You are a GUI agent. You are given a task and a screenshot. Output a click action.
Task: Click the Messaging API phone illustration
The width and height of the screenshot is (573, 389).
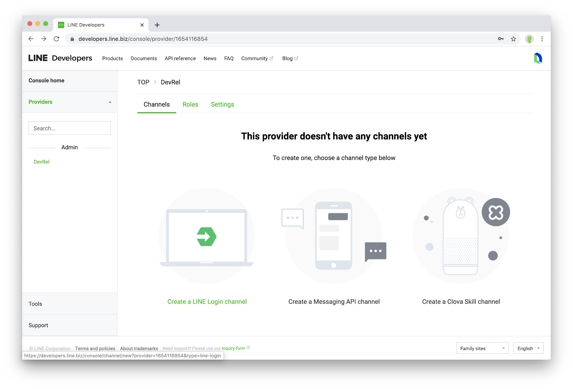coord(333,236)
